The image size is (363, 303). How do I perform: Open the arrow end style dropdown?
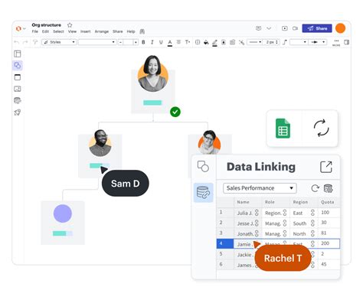click(318, 42)
